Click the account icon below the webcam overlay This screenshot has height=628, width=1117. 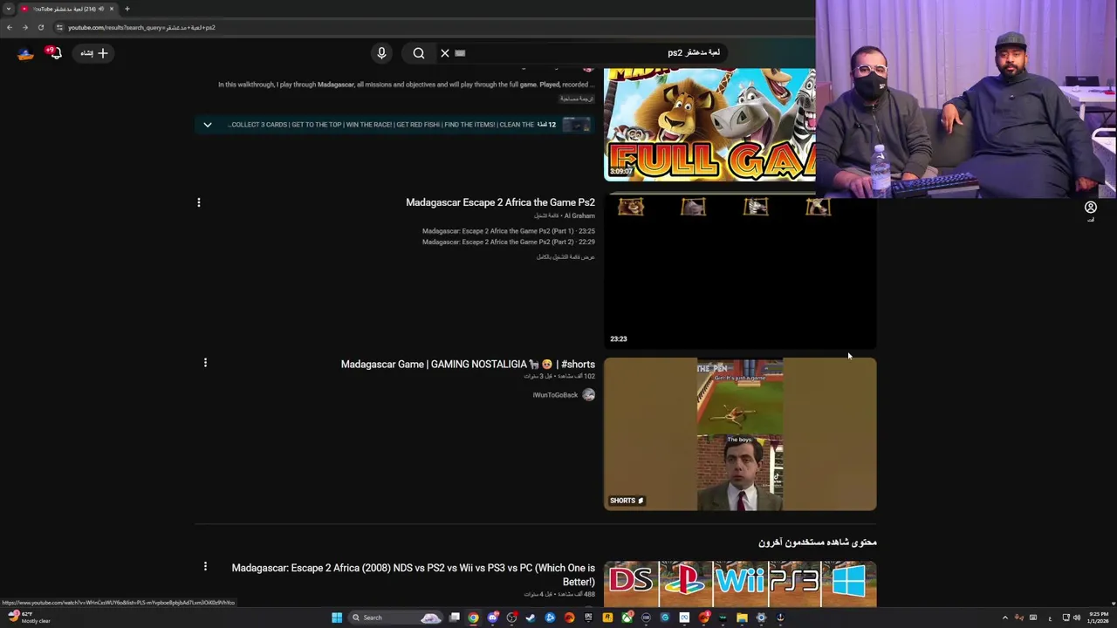tap(1090, 208)
